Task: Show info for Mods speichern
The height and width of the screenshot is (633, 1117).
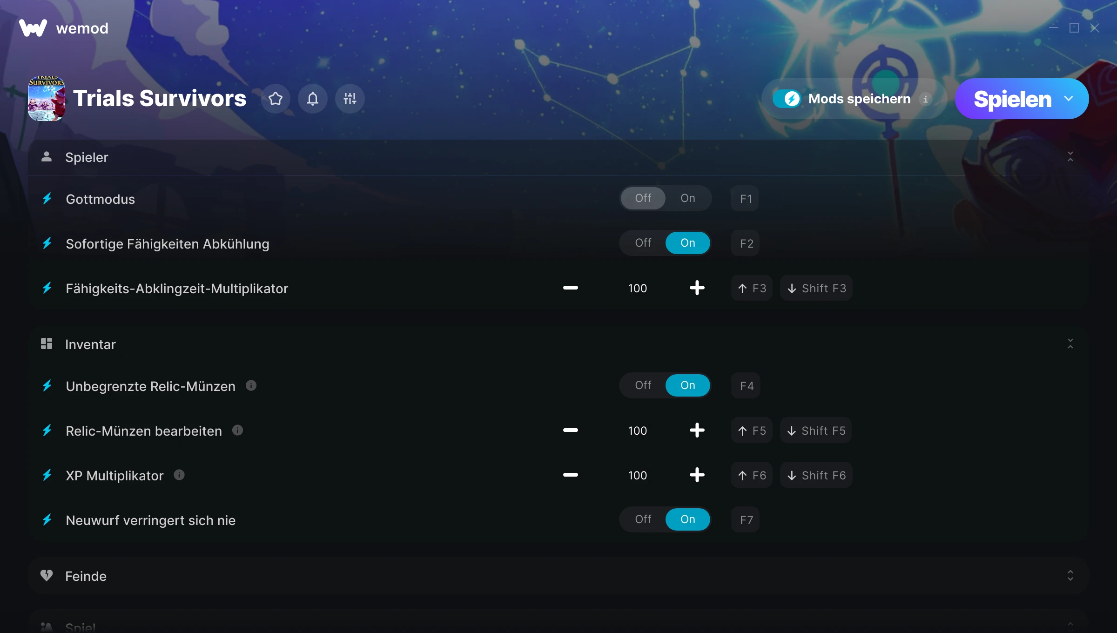Action: click(925, 99)
